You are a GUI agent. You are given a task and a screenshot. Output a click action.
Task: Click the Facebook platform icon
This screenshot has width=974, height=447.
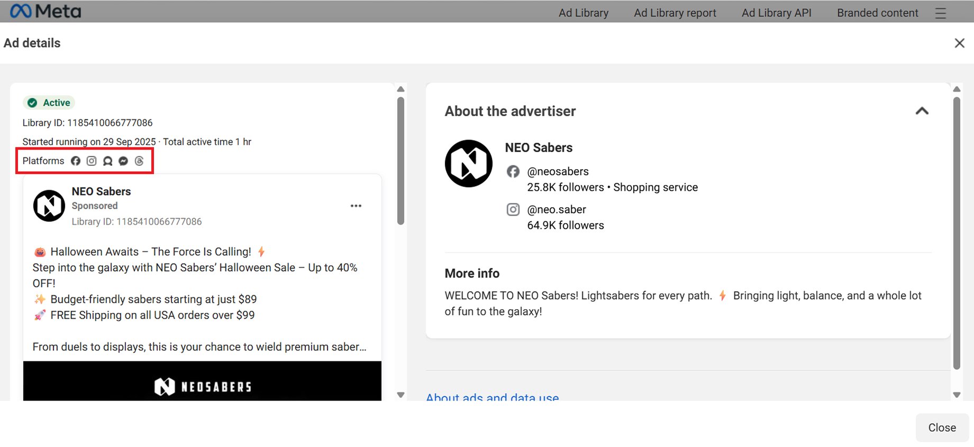point(76,161)
